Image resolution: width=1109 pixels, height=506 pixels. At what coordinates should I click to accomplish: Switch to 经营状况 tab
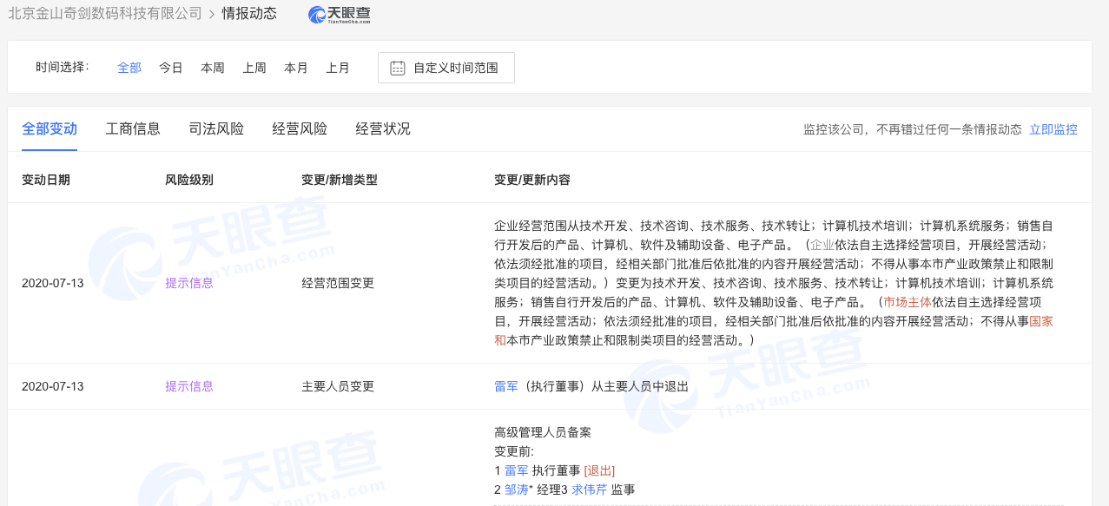pyautogui.click(x=383, y=129)
